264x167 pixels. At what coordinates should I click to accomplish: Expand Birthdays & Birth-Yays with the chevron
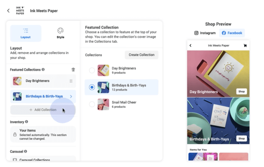(71, 97)
